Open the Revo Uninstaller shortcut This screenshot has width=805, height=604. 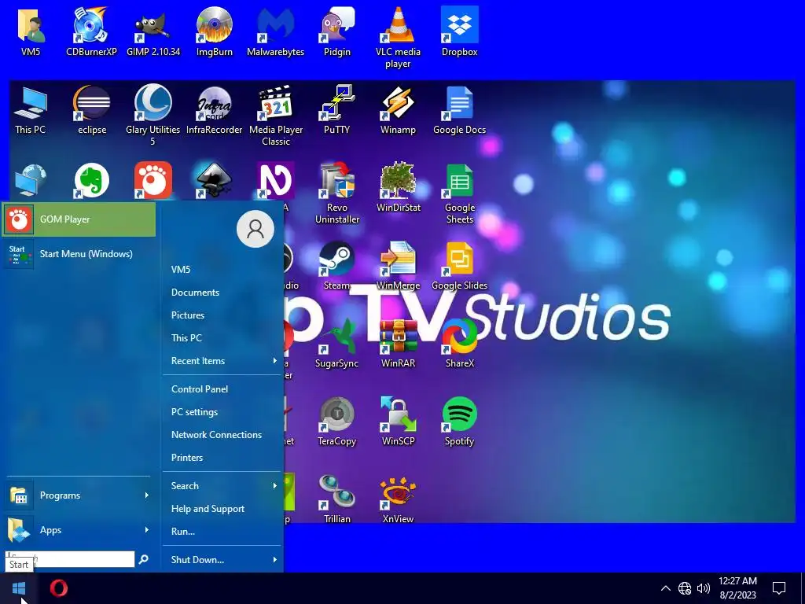point(336,193)
